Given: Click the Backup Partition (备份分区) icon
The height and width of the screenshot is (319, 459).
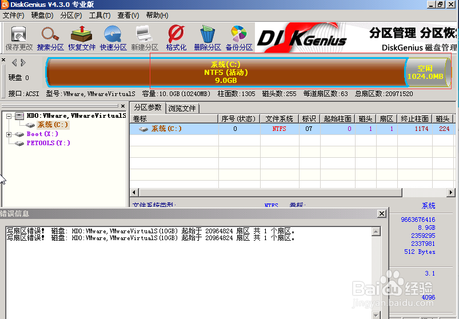Looking at the screenshot, I should coord(239,38).
